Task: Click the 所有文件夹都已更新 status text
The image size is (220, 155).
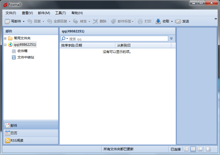Action: tap(118, 149)
